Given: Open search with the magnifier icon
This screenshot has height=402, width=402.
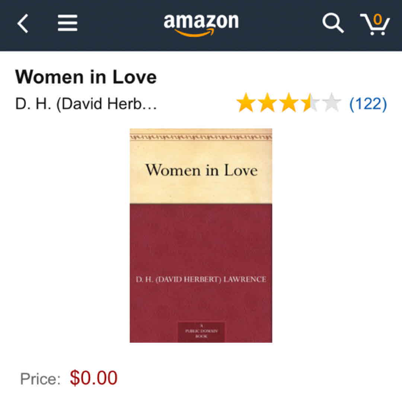Looking at the screenshot, I should pyautogui.click(x=333, y=23).
